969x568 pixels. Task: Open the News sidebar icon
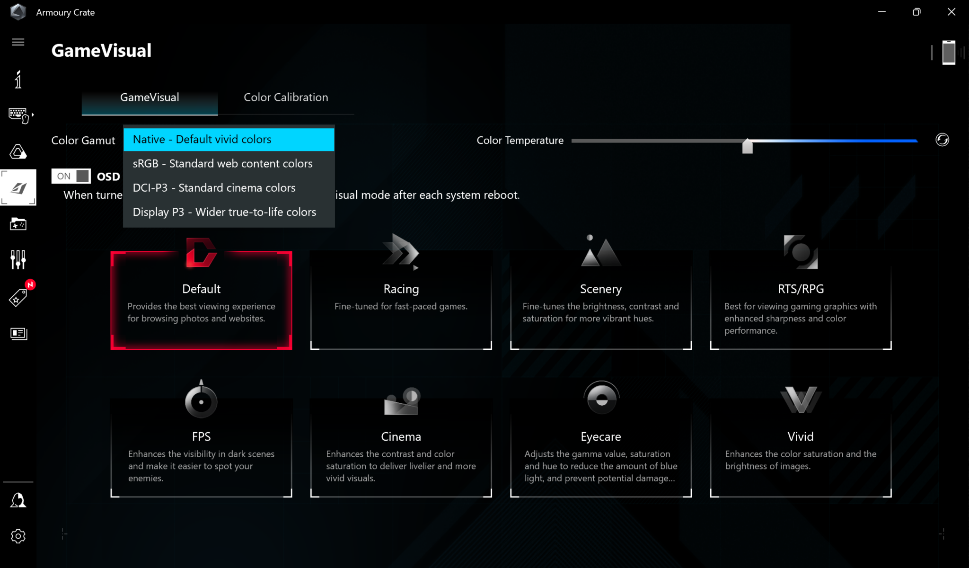click(18, 334)
